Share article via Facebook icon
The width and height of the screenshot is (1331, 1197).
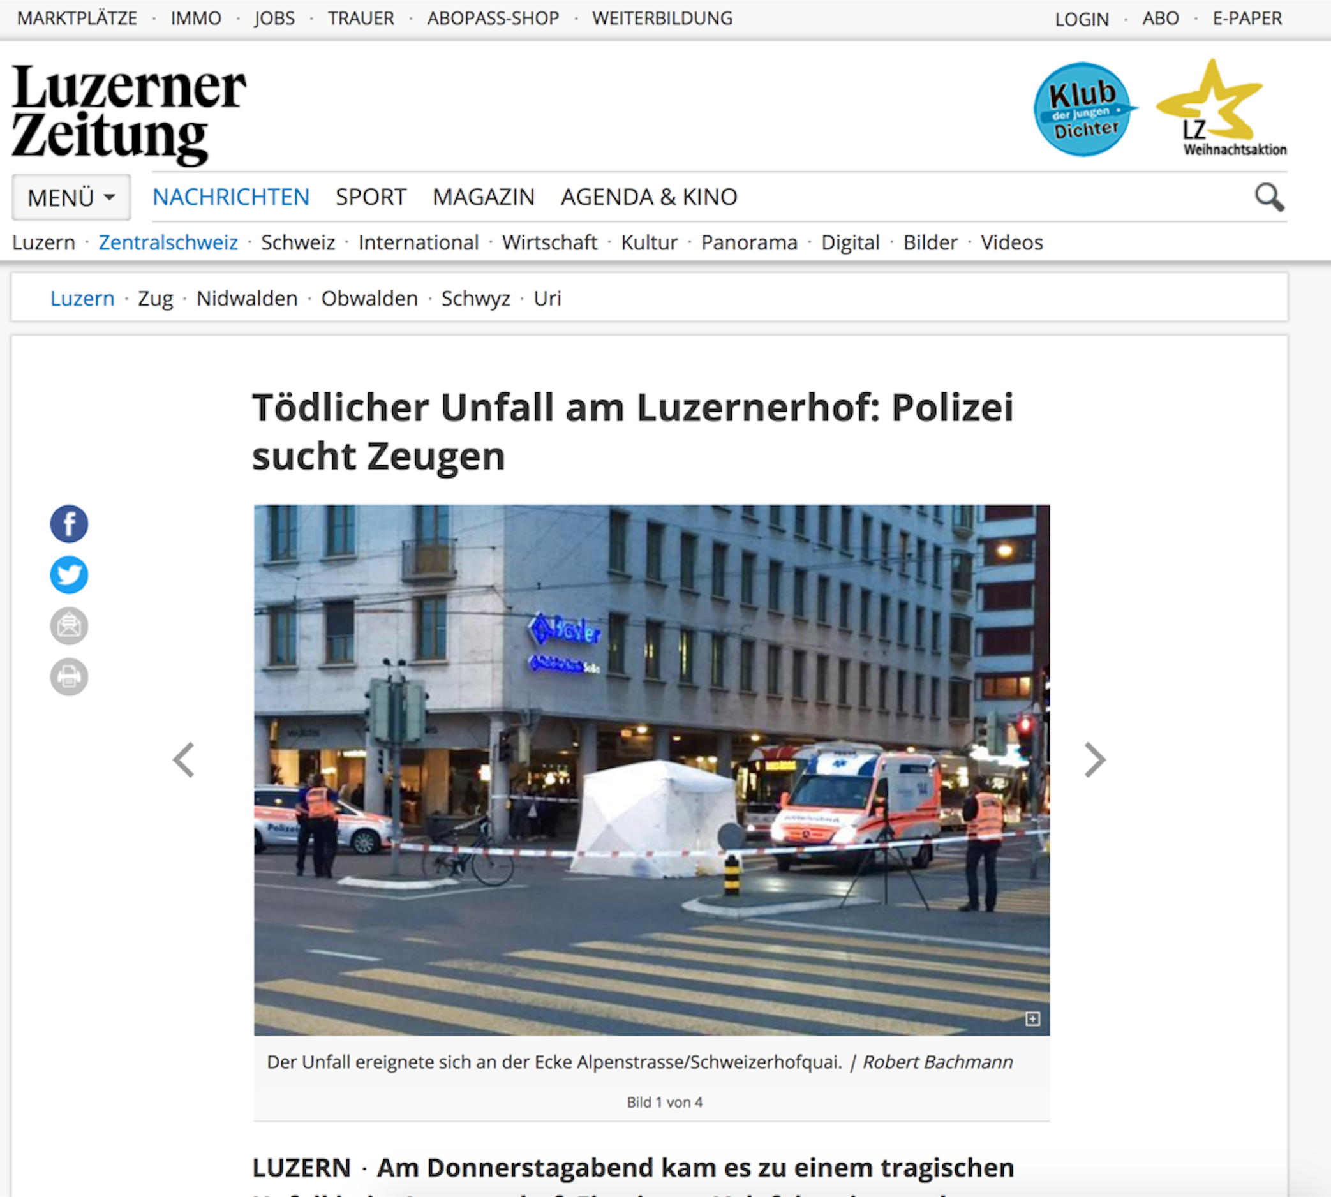click(x=69, y=524)
